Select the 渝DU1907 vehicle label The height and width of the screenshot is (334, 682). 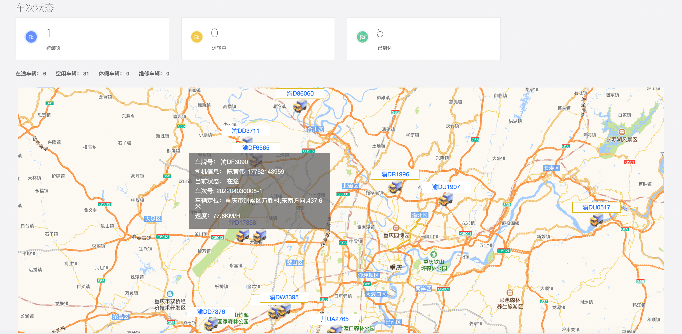446,187
